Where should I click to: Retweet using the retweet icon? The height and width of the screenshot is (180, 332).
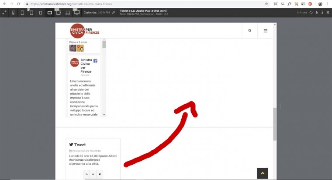click(93, 174)
